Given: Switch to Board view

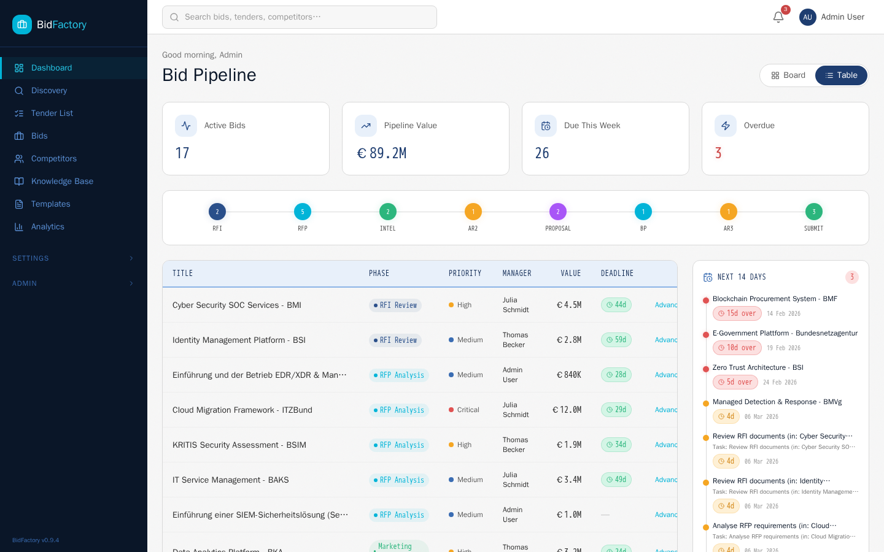Looking at the screenshot, I should 788,75.
